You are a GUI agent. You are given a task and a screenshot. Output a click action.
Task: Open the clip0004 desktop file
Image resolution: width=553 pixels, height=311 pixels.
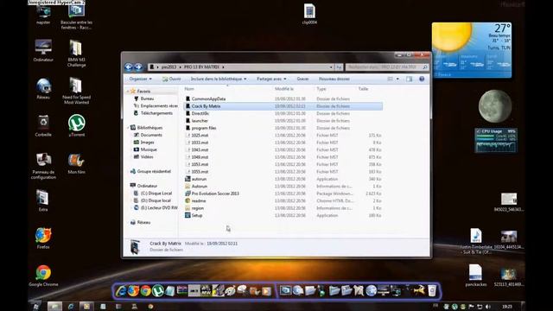(x=309, y=14)
